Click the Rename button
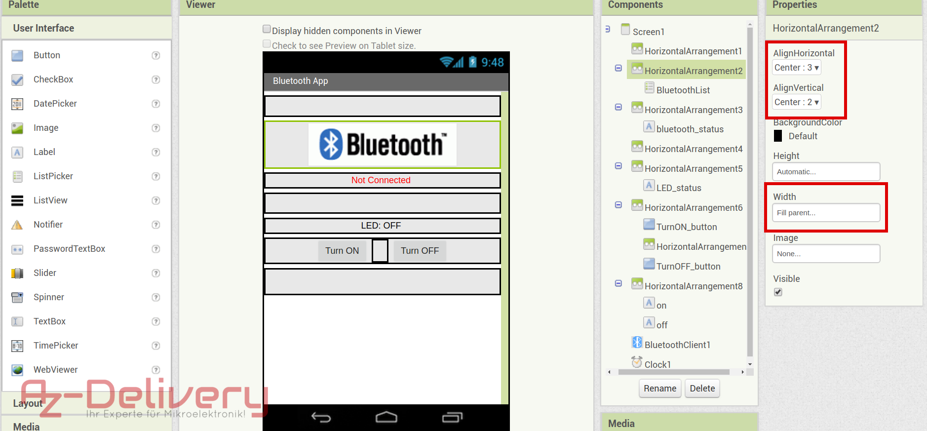This screenshot has height=431, width=927. 660,389
